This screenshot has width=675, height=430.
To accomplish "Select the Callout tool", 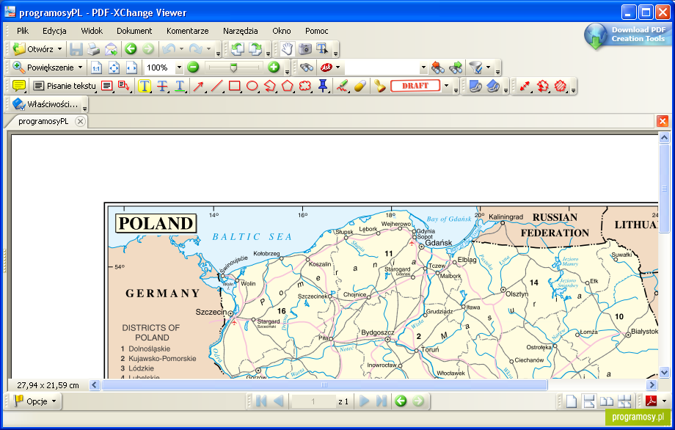I will pos(124,86).
